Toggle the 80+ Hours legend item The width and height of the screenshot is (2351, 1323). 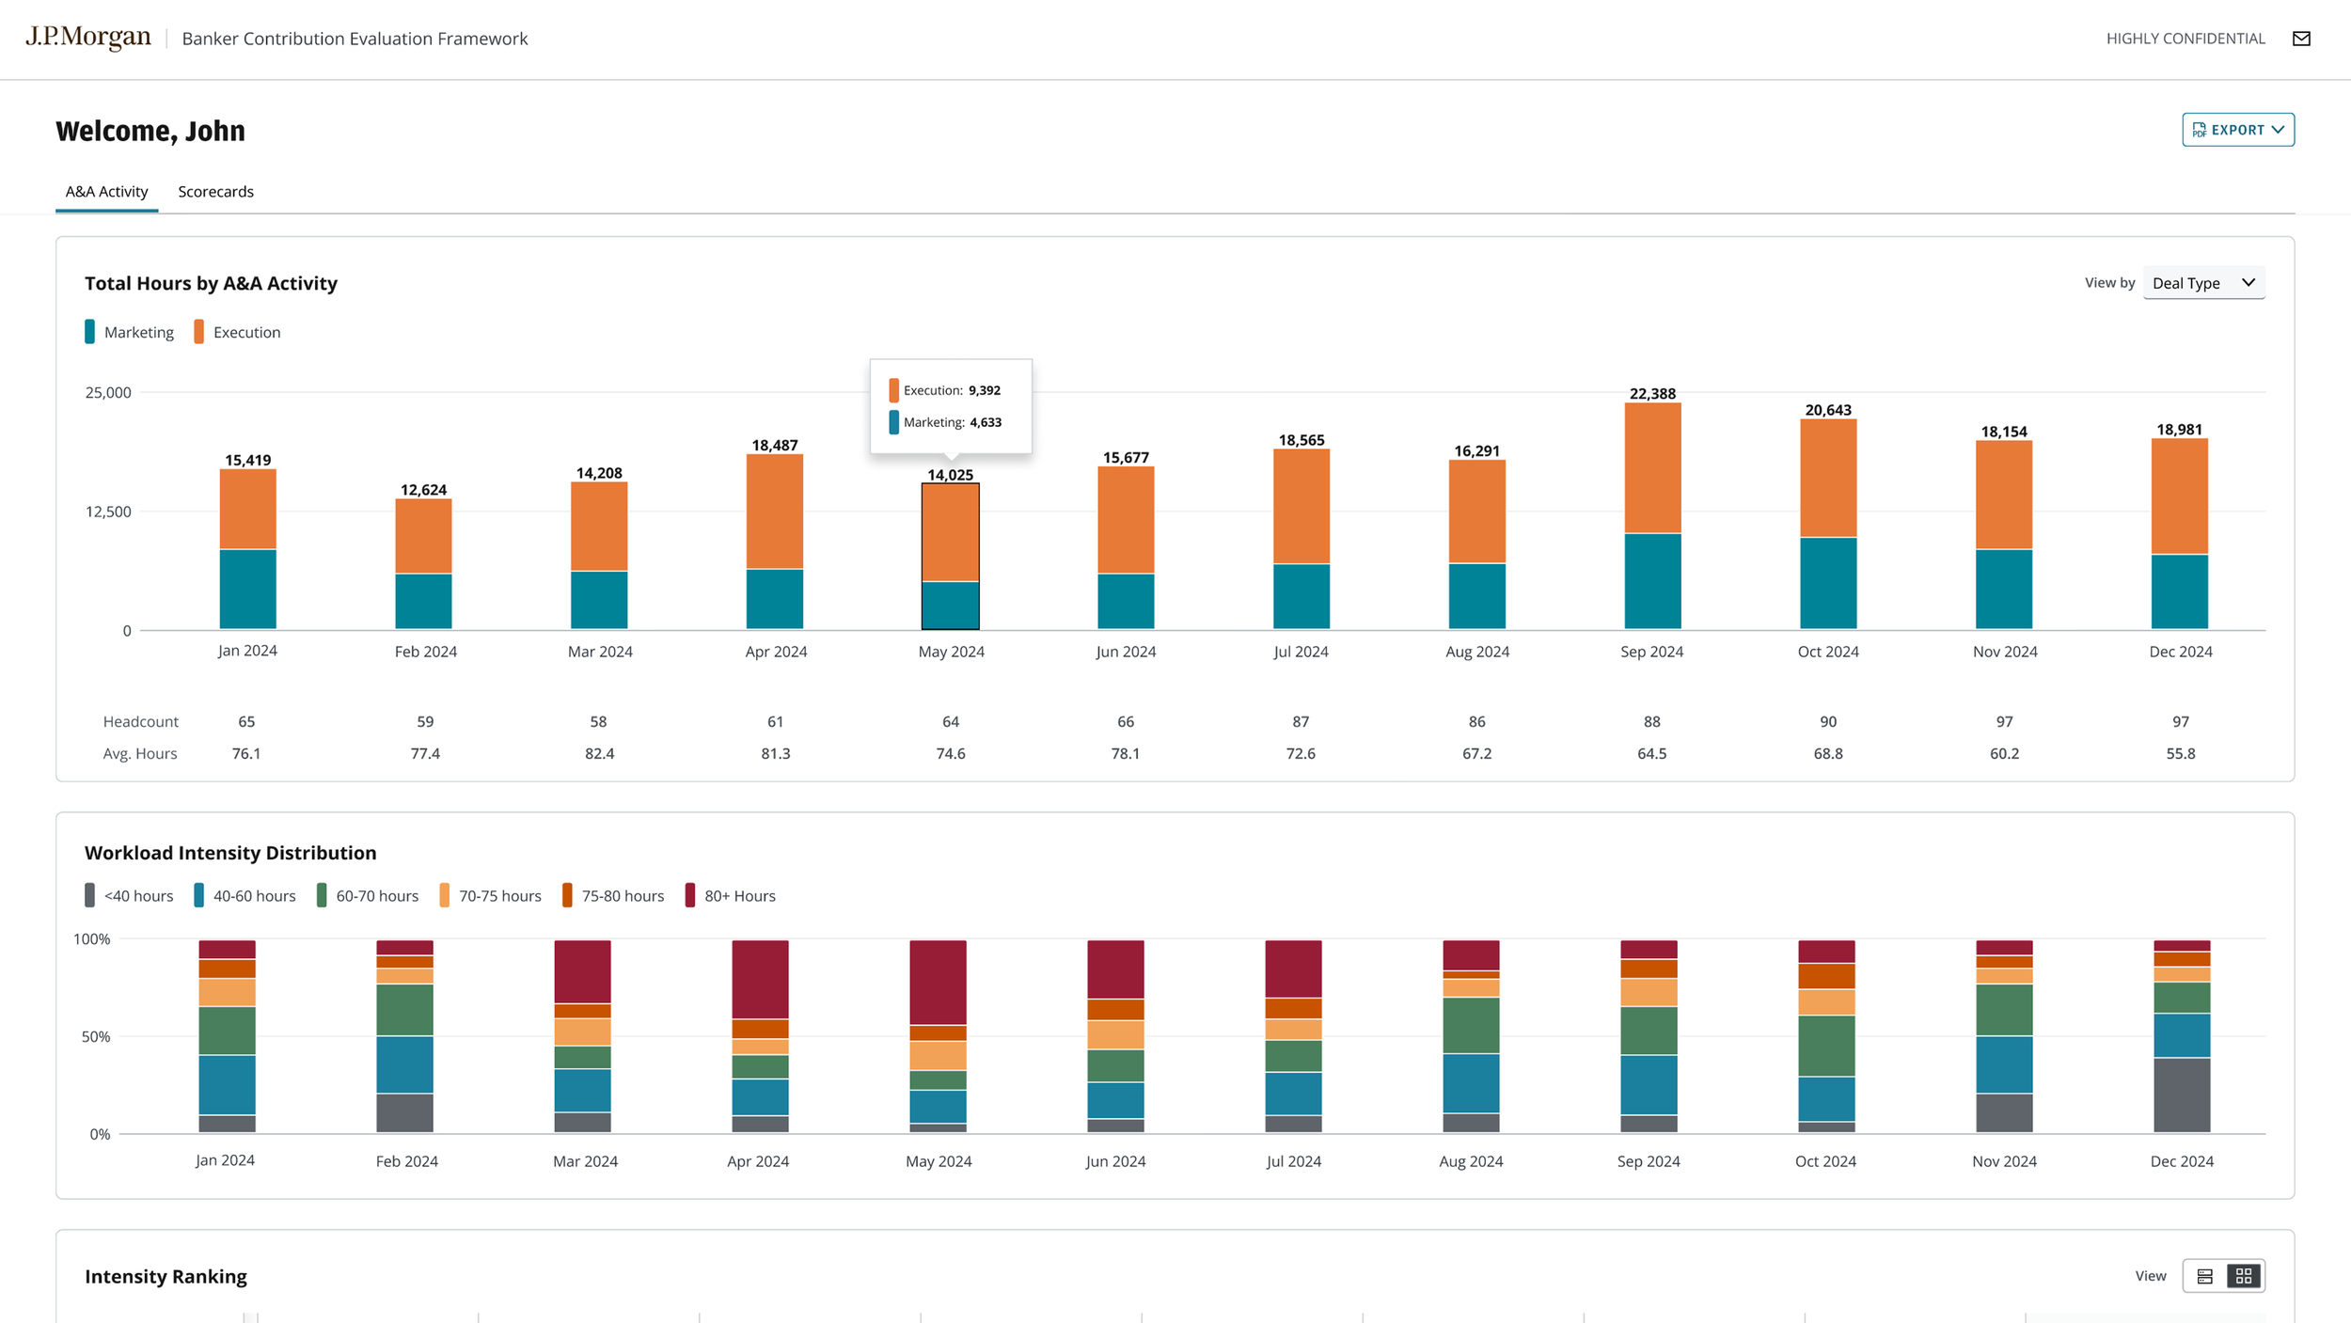tap(731, 895)
